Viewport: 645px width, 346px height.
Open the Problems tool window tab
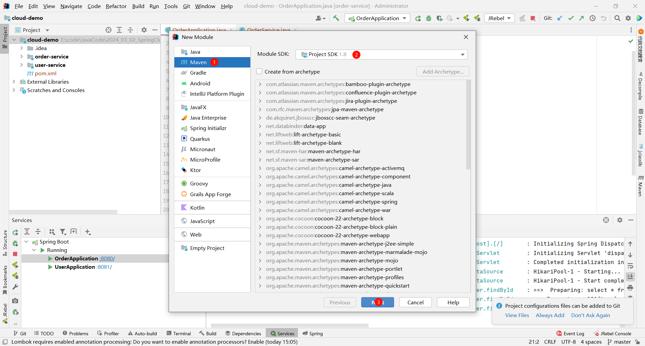pos(76,334)
